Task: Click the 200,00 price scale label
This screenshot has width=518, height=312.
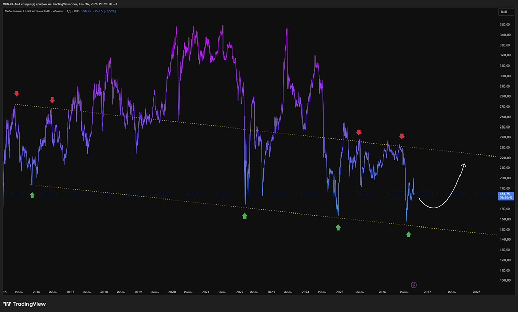Action: click(505, 178)
